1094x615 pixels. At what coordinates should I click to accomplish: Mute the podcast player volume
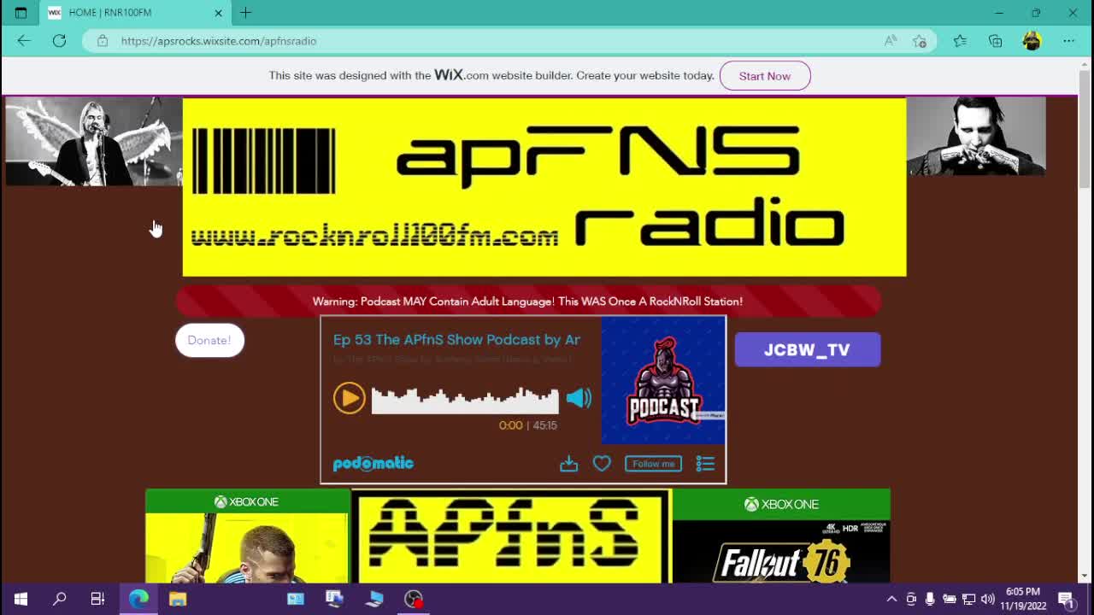pos(579,398)
